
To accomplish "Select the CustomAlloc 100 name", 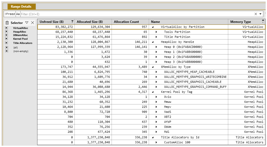I will click(x=177, y=143).
